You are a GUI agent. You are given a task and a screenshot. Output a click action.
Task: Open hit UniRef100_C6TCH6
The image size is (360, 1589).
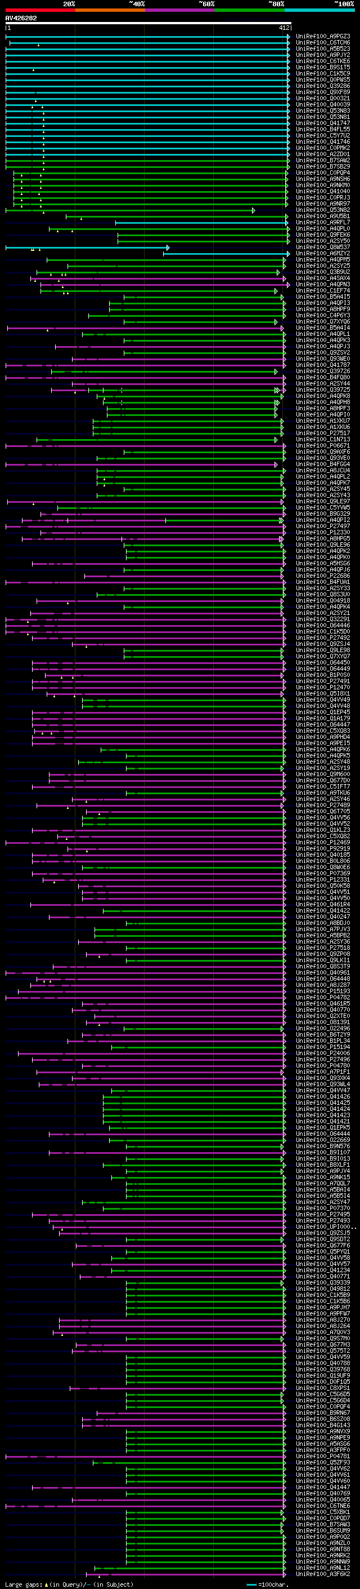click(322, 43)
